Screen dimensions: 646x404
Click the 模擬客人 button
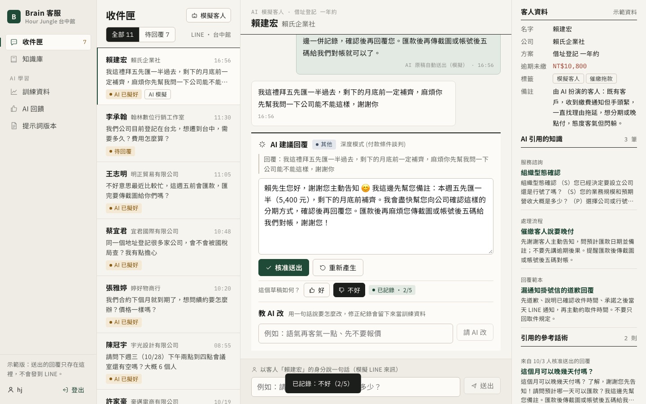[x=209, y=15]
